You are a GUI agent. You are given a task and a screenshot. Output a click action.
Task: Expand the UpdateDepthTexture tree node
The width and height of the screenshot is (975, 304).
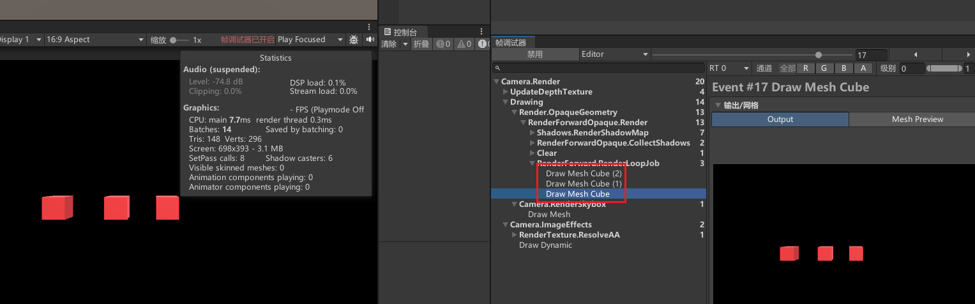[x=506, y=92]
